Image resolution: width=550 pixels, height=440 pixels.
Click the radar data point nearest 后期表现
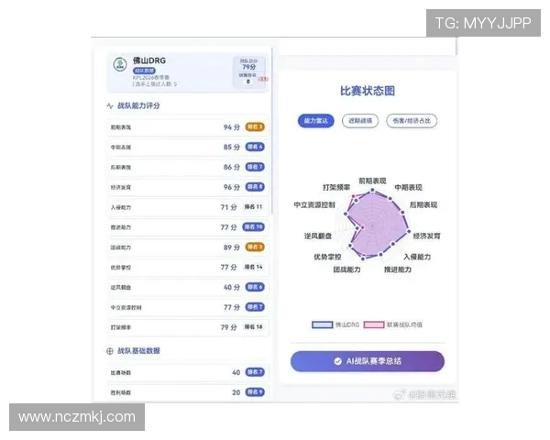(x=402, y=213)
